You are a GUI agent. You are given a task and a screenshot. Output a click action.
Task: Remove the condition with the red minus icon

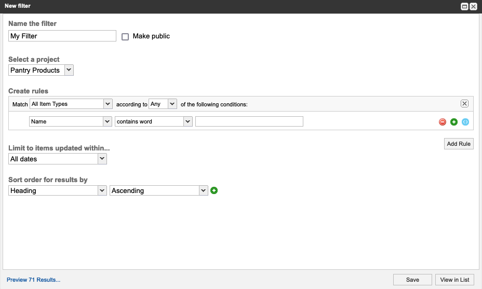coord(443,122)
